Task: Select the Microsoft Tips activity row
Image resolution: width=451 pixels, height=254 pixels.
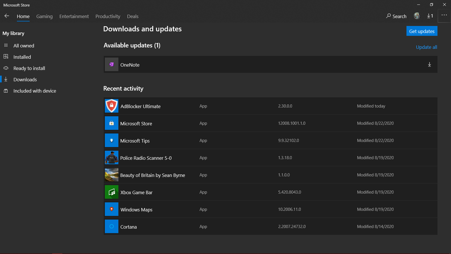Action: 271,141
